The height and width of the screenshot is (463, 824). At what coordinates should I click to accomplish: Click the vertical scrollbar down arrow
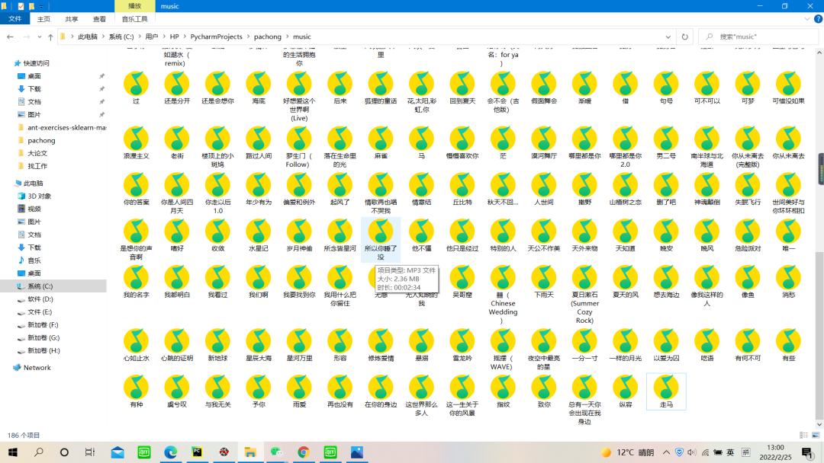tap(819, 425)
